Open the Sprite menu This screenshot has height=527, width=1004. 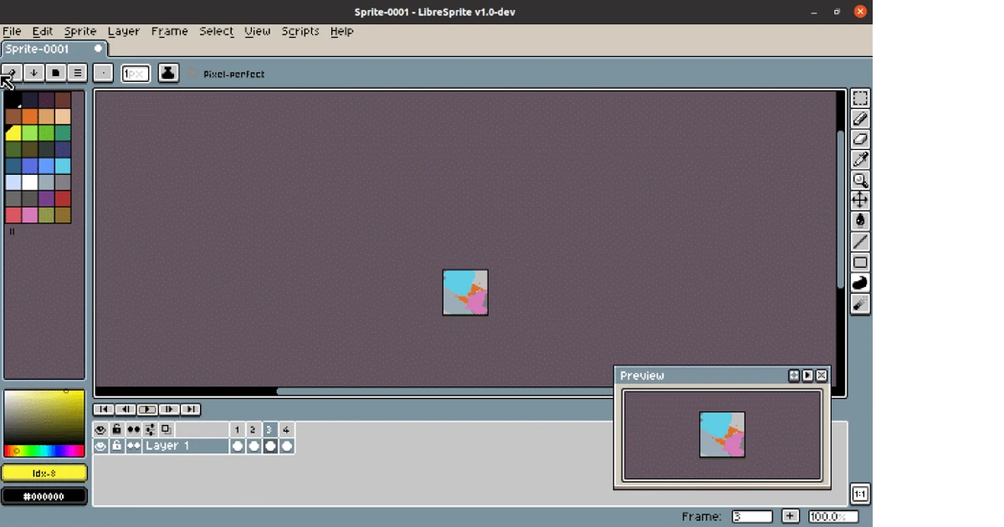(x=80, y=31)
